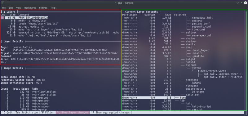This screenshot has height=116, width=248.
Task: Click .bashrc in the filetree
Action: click(x=197, y=53)
